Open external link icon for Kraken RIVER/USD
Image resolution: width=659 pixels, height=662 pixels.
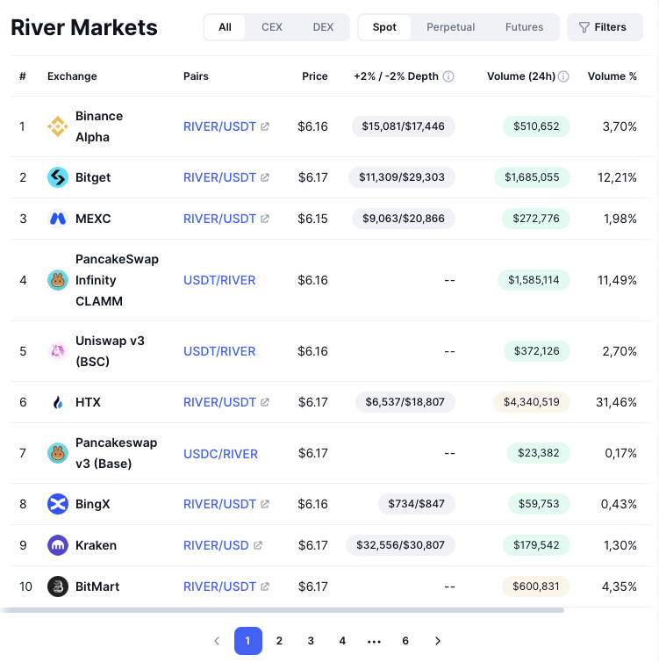pyautogui.click(x=258, y=545)
